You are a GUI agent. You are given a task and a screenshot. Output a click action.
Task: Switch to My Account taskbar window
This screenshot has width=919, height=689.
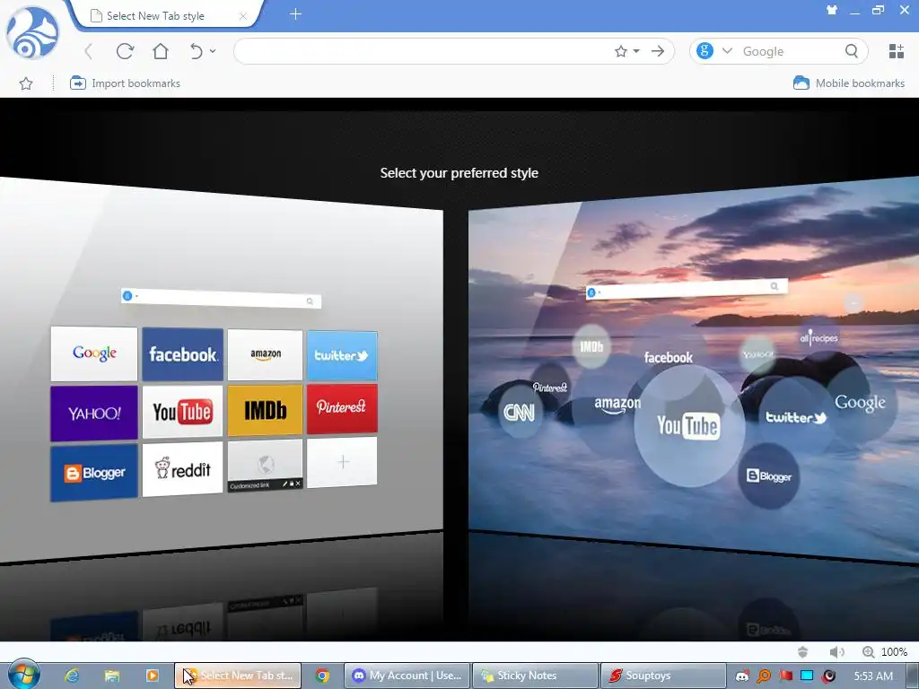pos(407,676)
